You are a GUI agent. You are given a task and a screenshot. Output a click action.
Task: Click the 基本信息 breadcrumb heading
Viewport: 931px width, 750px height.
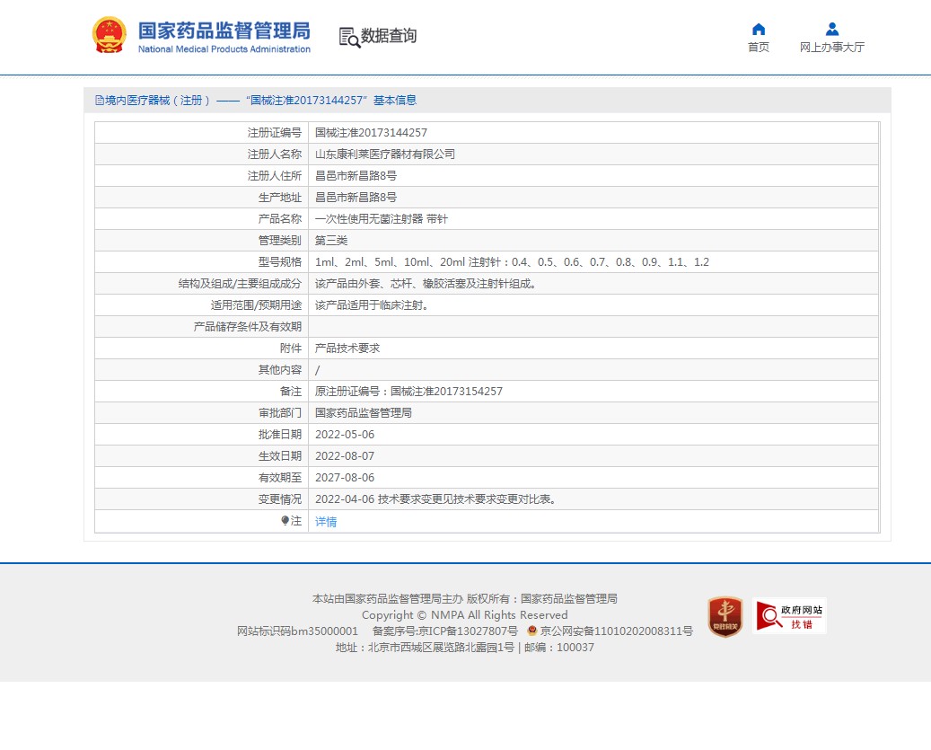point(395,101)
